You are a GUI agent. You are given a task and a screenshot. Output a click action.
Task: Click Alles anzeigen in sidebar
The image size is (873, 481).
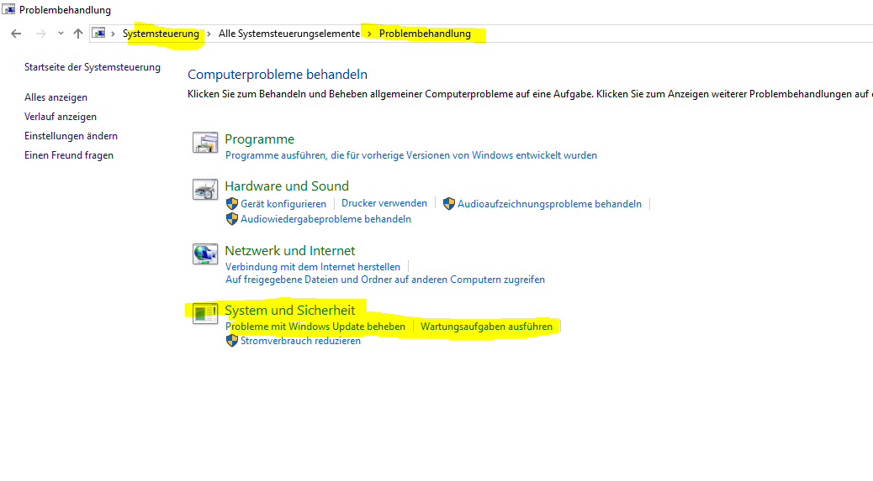[x=56, y=97]
